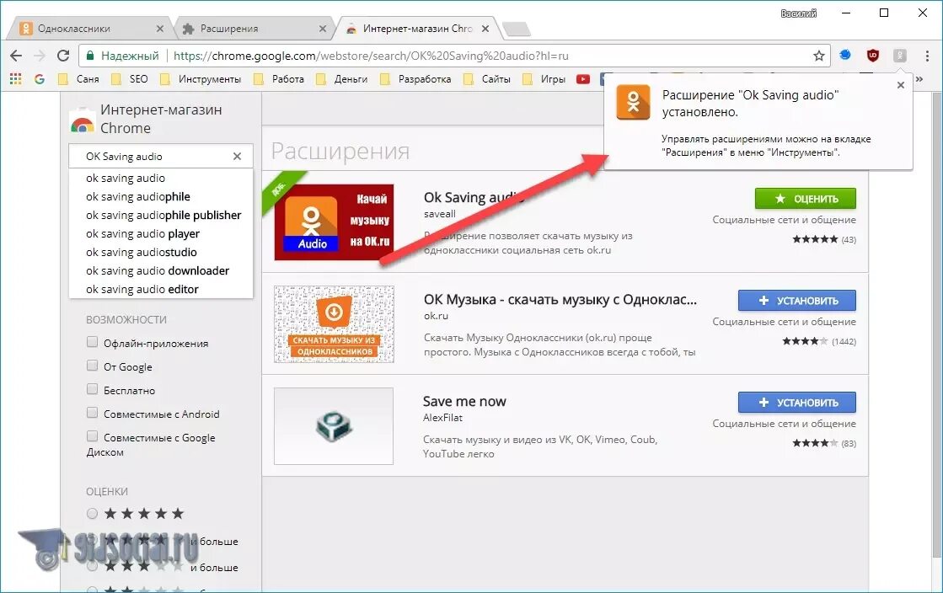This screenshot has width=943, height=593.
Task: Open a new tab
Action: 516,29
